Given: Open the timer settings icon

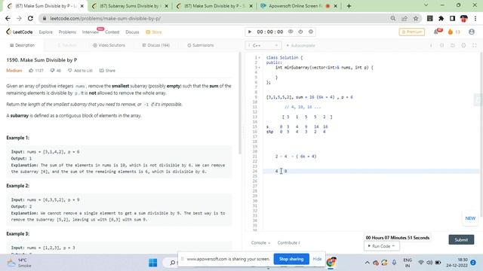Looking at the screenshot, I should point(311,32).
